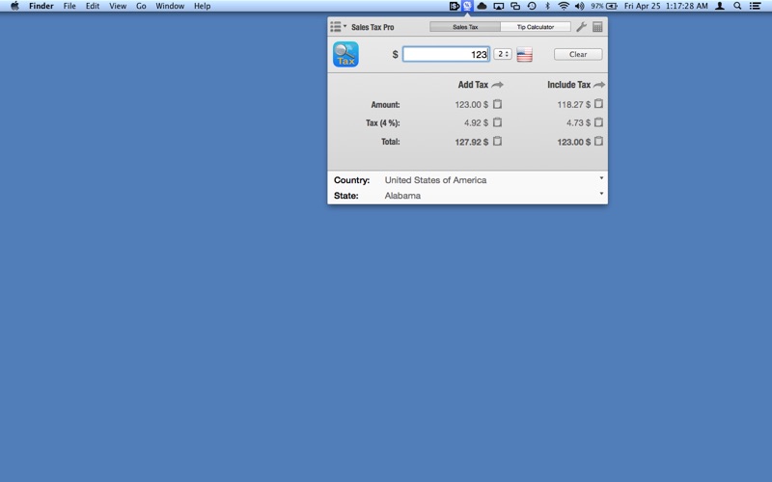
Task: Open Notification Center
Action: (x=756, y=6)
